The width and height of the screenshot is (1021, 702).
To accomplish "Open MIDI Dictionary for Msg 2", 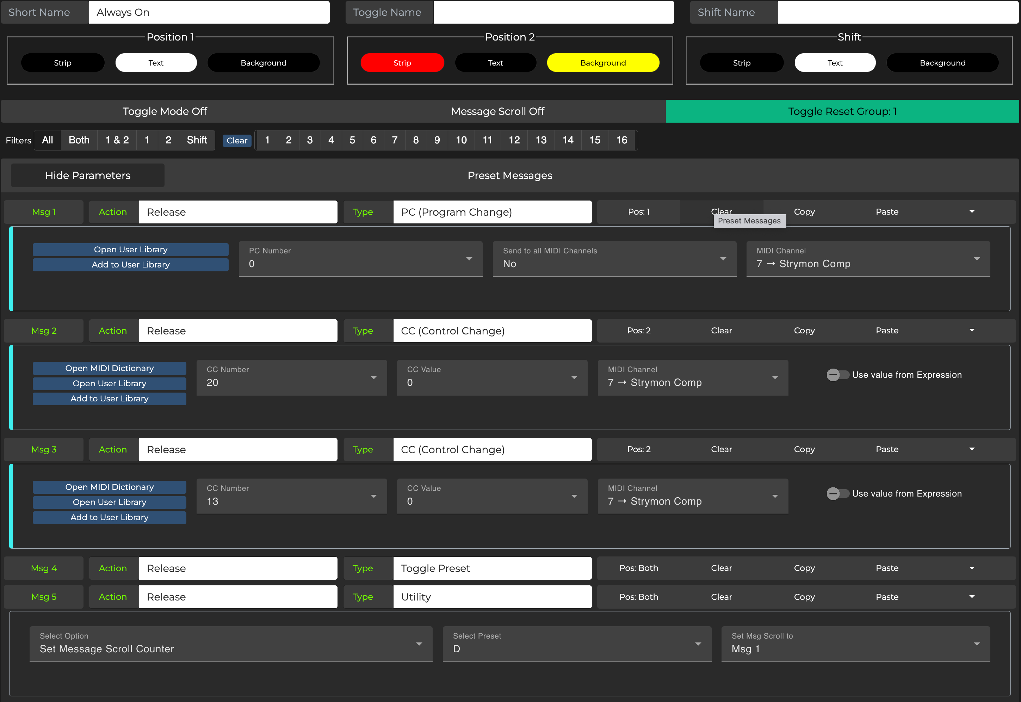I will [109, 368].
